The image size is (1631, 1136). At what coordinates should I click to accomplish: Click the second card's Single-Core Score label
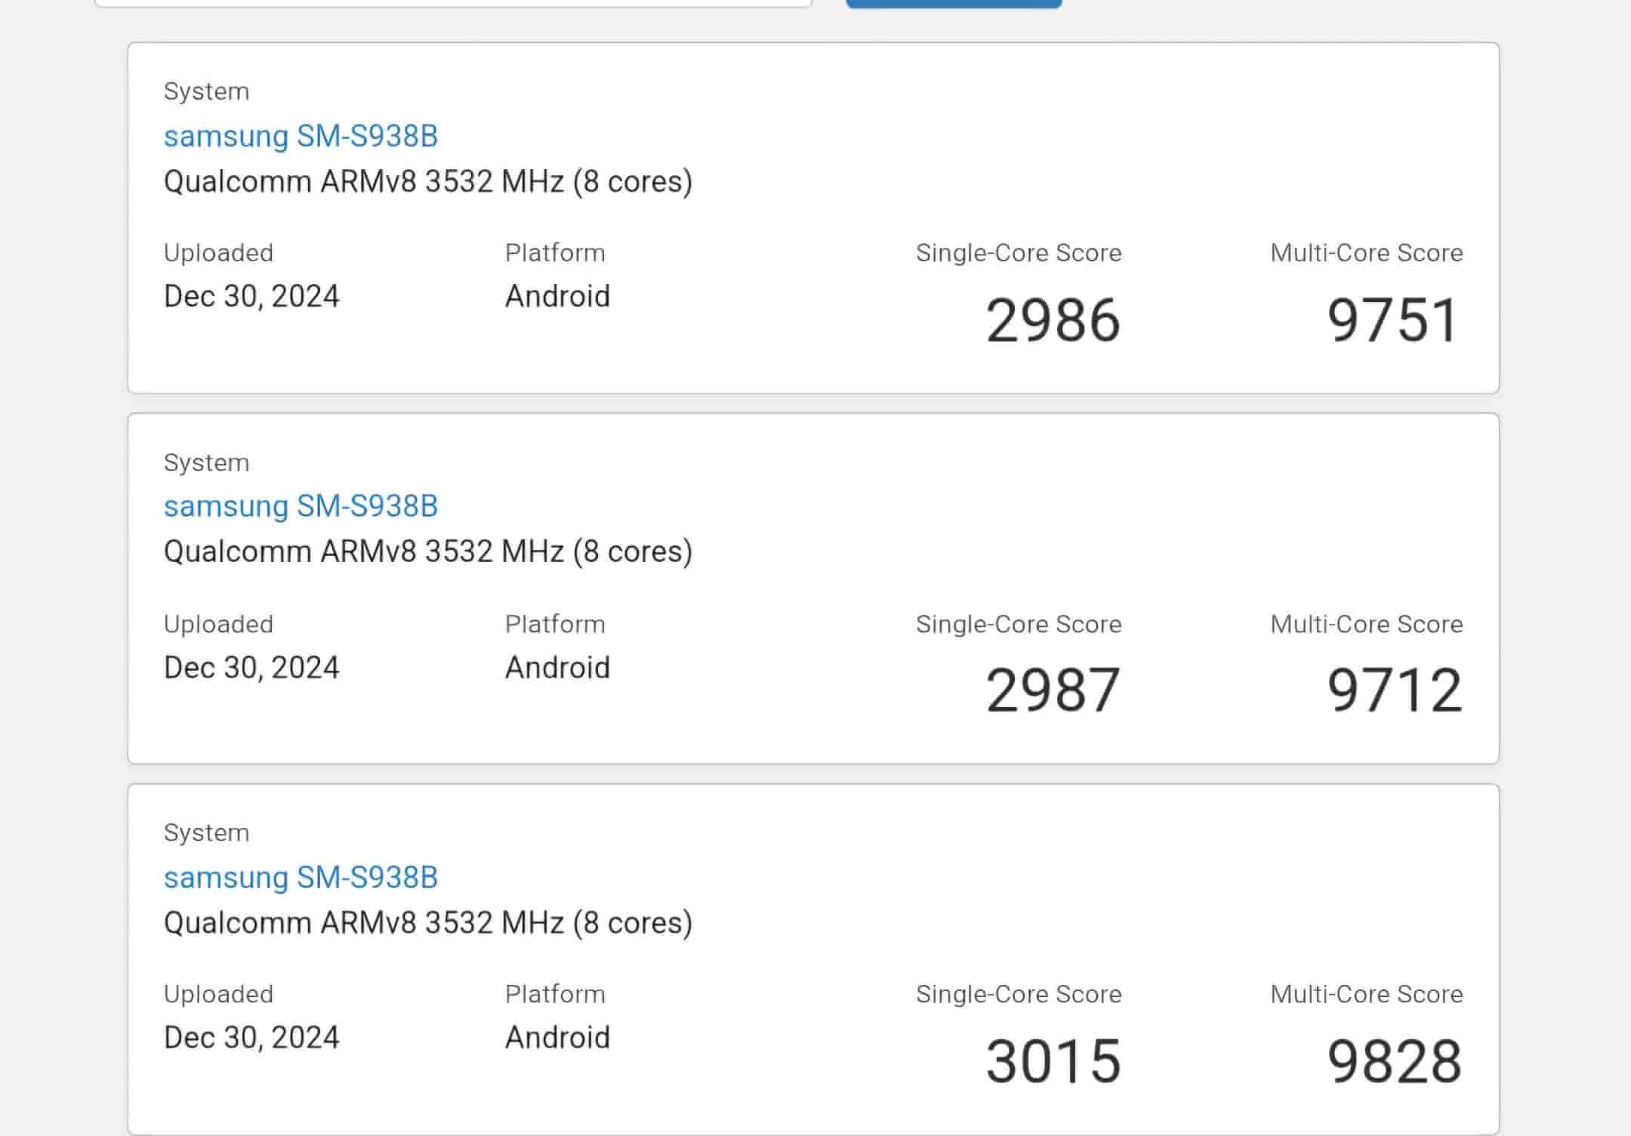[x=1018, y=625]
